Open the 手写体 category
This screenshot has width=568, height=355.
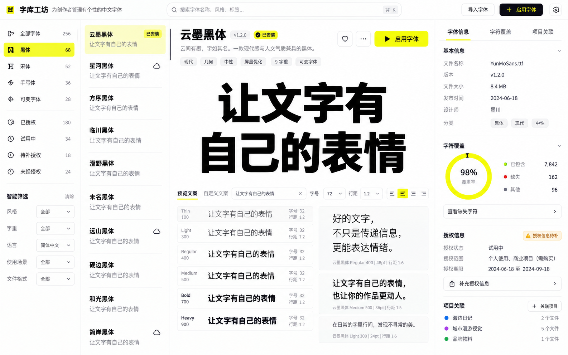[x=39, y=83]
